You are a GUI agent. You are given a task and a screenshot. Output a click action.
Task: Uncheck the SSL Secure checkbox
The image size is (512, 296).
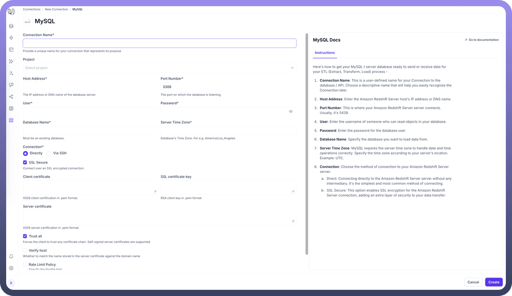pyautogui.click(x=25, y=162)
